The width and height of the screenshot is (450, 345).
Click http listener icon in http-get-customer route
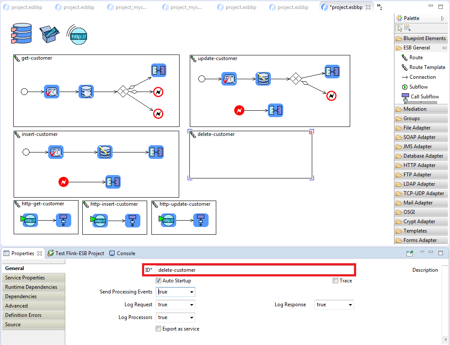tap(29, 220)
